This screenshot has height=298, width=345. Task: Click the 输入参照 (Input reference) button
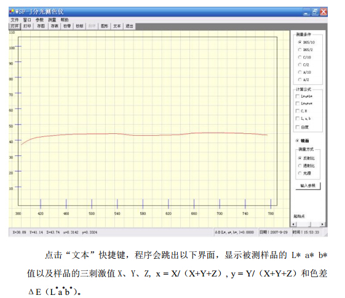[308, 186]
